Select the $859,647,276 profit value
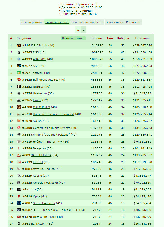Viewport: 164px width, 227px height. click(x=142, y=45)
